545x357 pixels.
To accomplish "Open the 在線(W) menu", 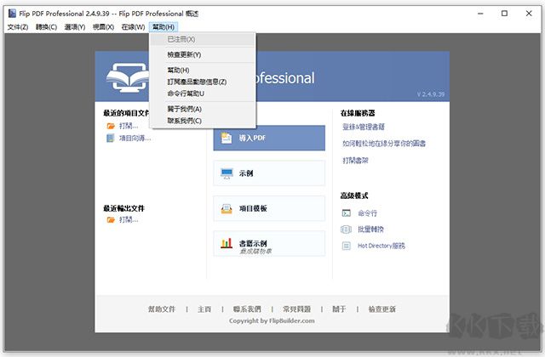I will pos(133,27).
